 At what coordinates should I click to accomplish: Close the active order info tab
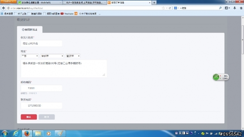[x=149, y=3]
